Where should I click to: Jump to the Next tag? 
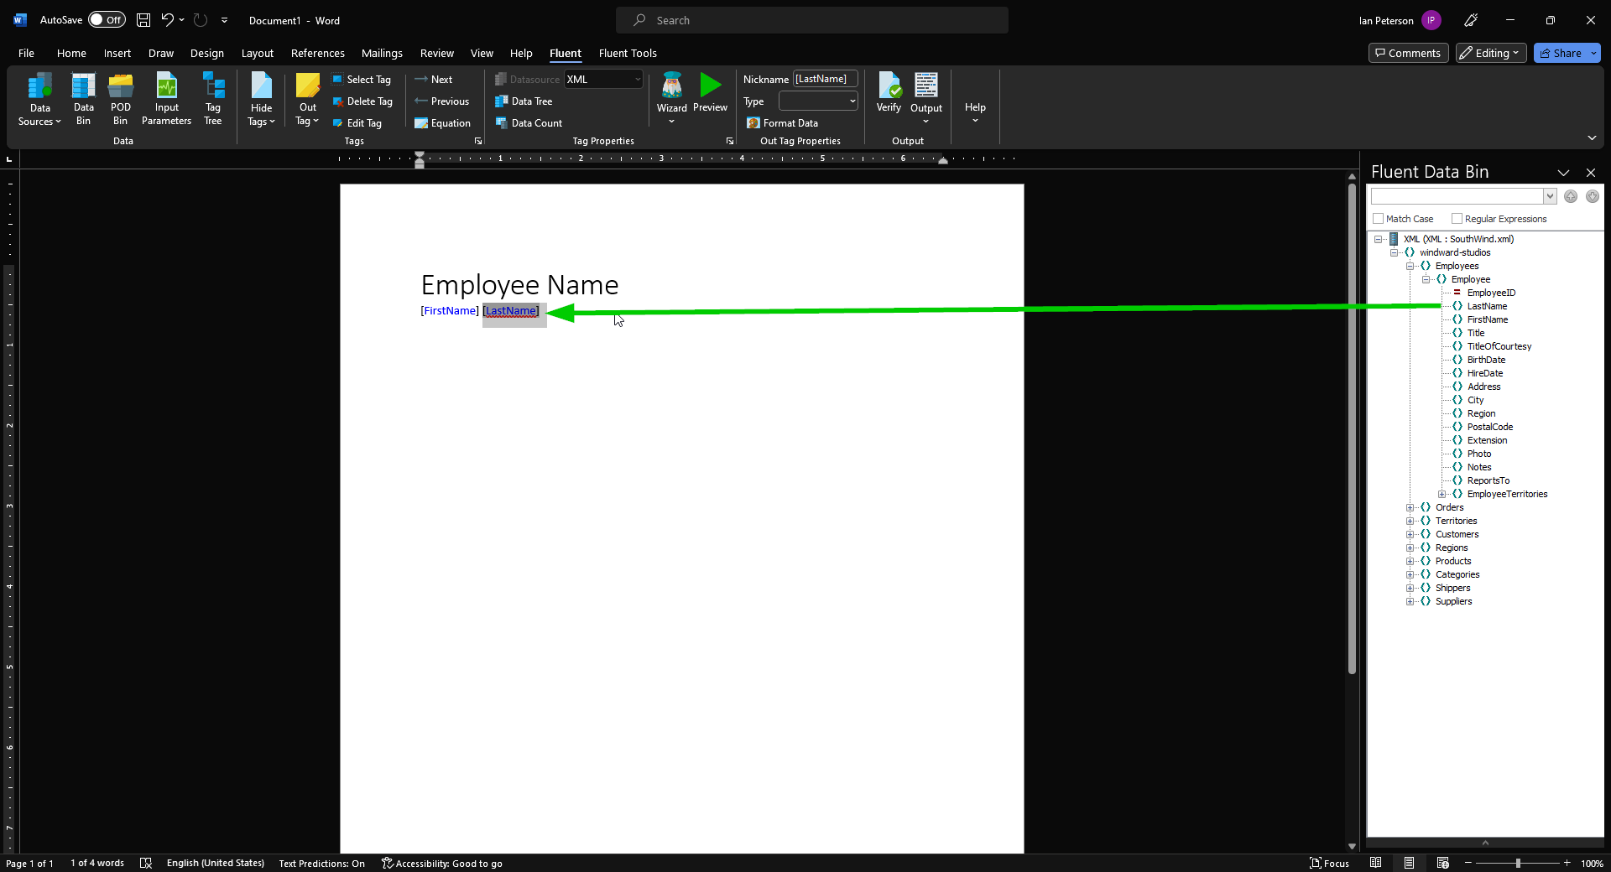[x=434, y=80]
